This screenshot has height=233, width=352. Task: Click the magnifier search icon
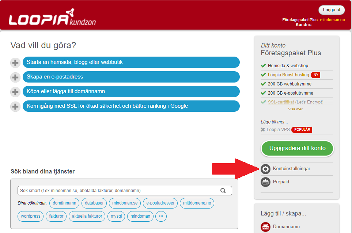223,191
